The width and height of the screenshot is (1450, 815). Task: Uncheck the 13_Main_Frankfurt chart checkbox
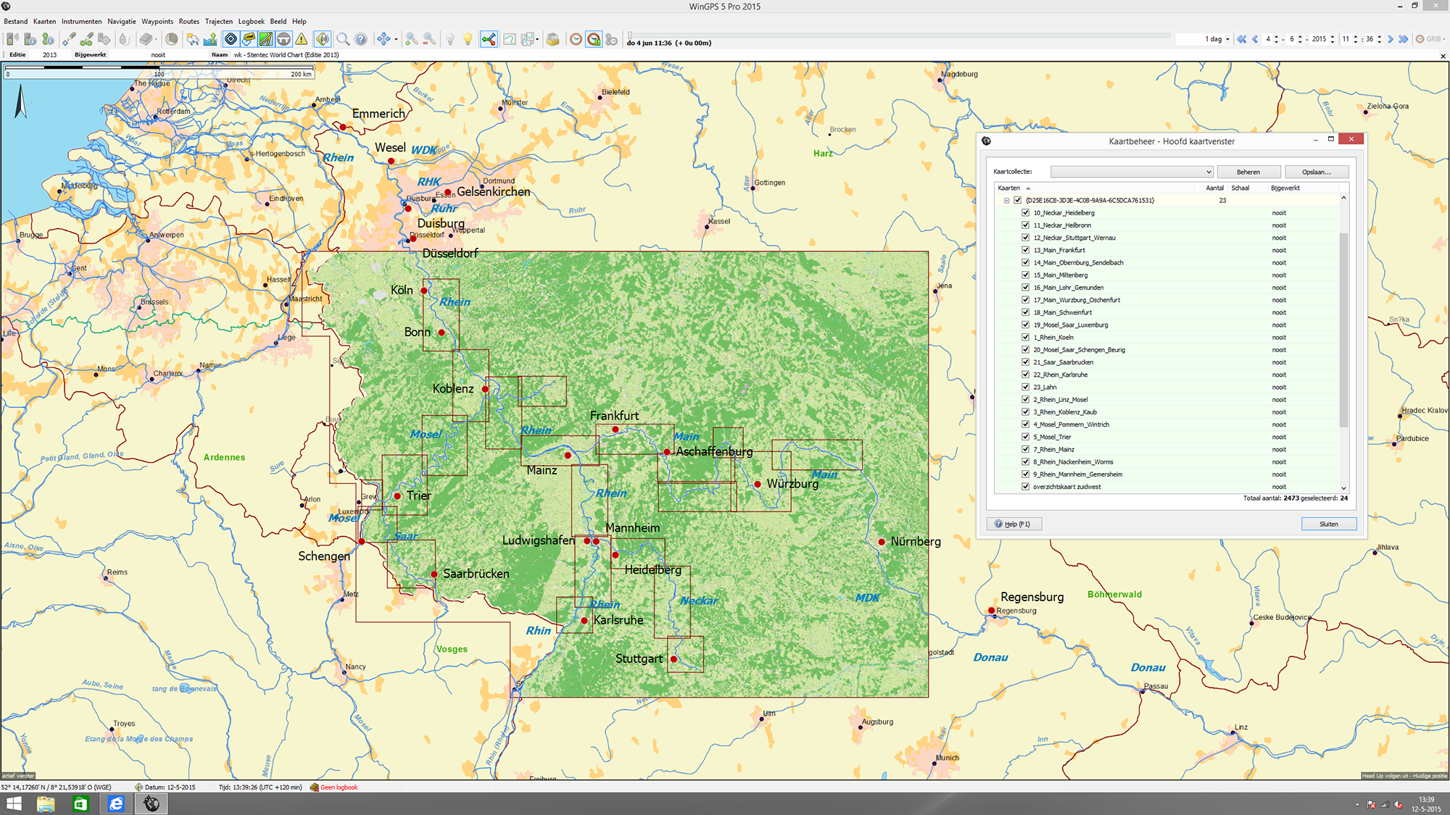coord(1025,250)
